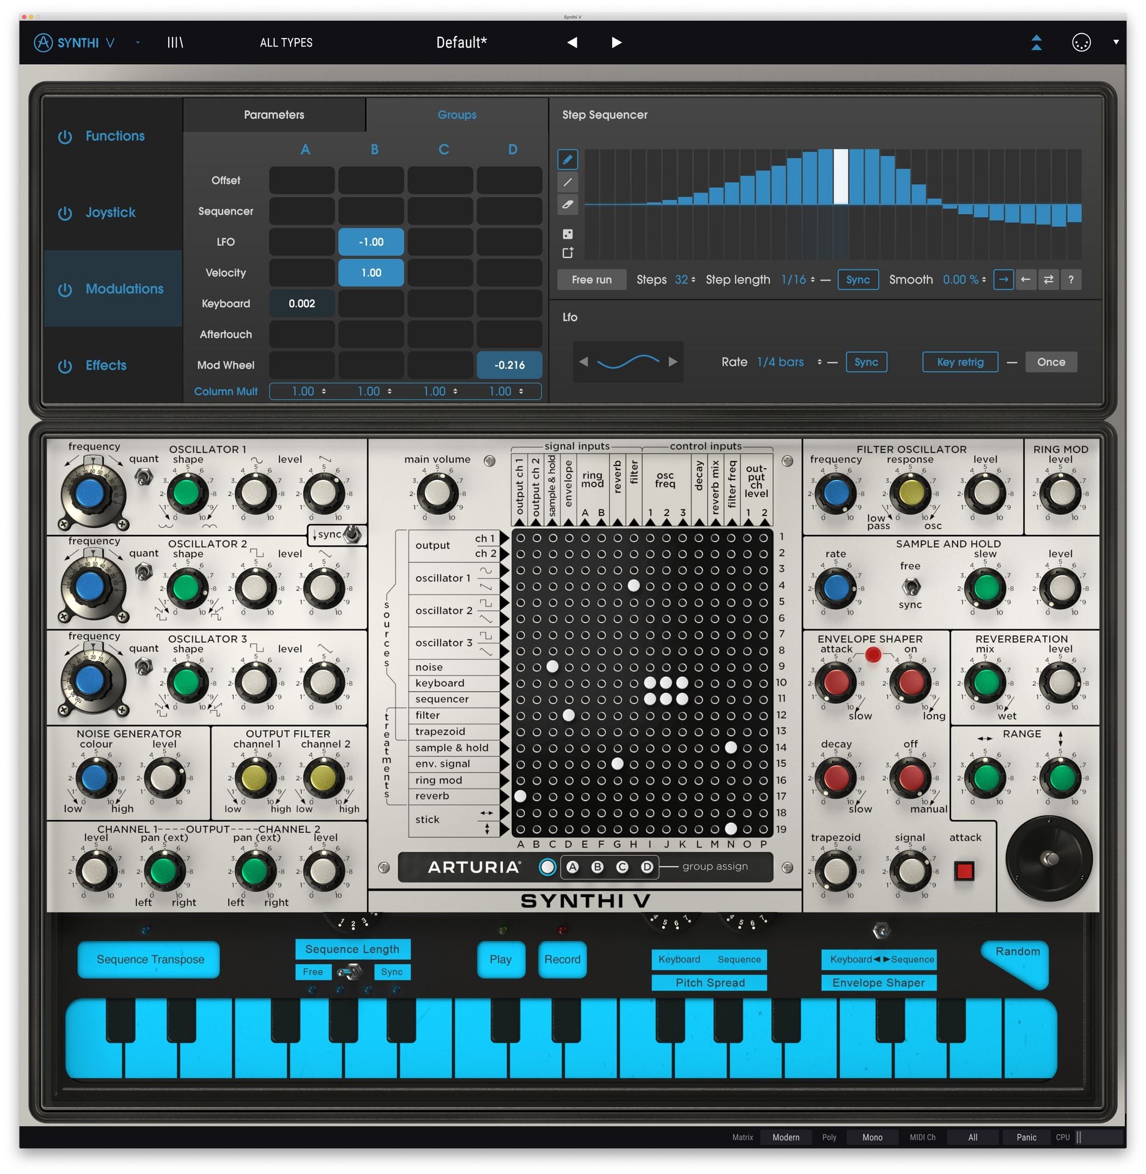
Task: Open the preset library browser icon
Action: tap(176, 42)
